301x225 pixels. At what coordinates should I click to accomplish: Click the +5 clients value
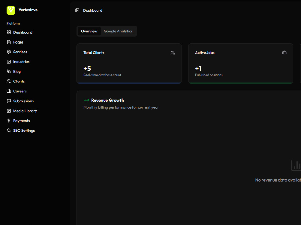tap(87, 69)
